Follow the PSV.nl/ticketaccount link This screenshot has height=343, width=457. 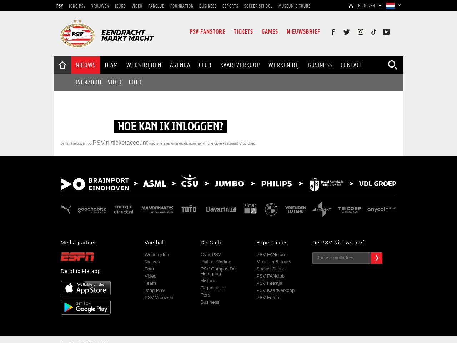click(120, 143)
